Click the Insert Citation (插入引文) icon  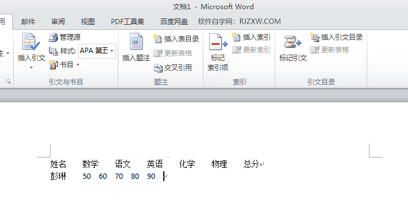coord(31,41)
